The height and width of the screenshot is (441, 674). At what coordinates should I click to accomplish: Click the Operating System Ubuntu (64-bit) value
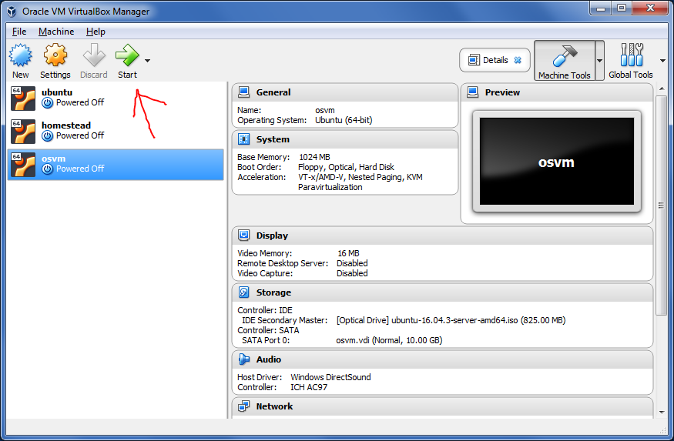coord(344,120)
